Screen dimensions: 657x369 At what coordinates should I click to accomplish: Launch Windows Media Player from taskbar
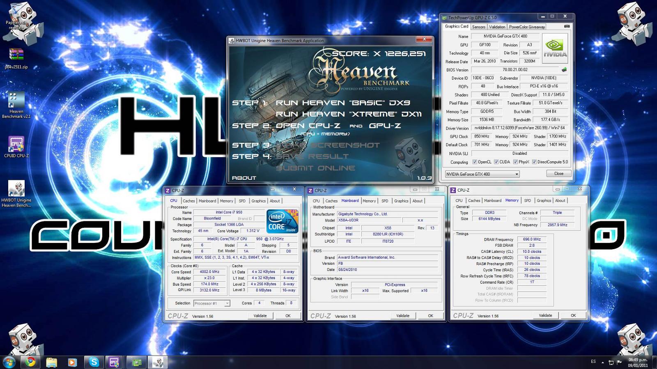click(72, 362)
